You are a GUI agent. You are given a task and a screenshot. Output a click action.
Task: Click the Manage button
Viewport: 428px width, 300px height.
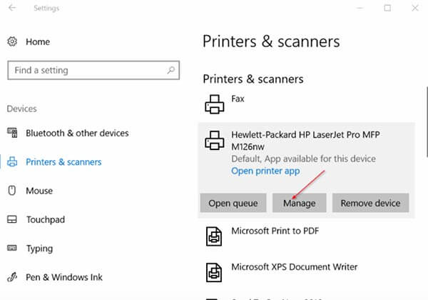point(299,203)
